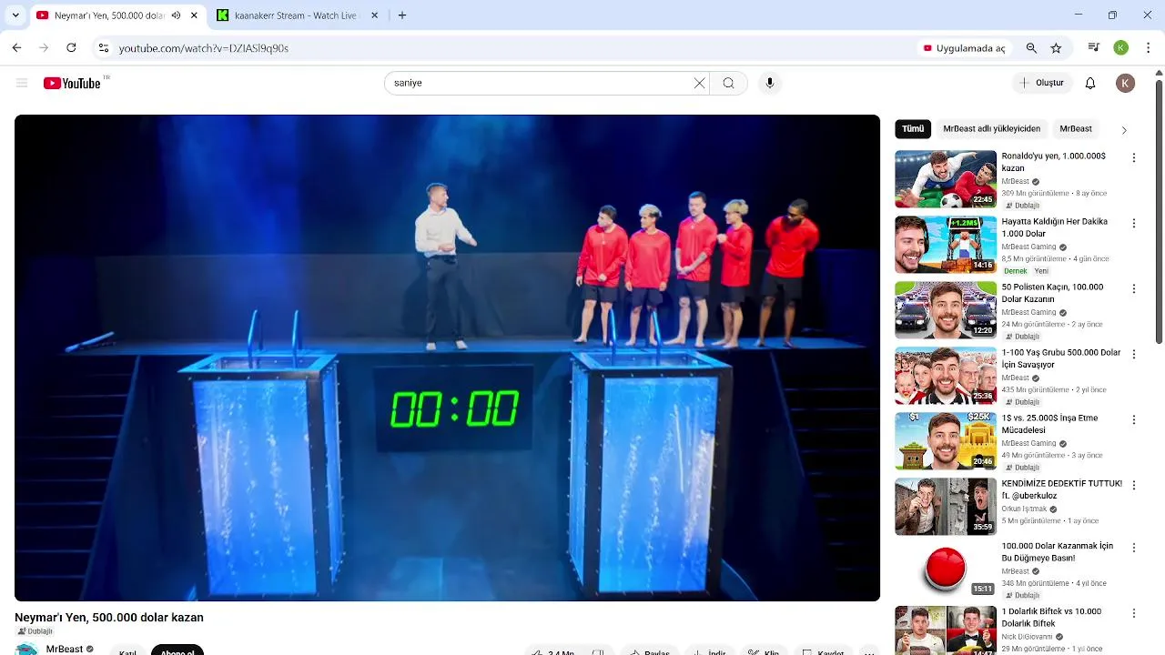This screenshot has height=655, width=1165.
Task: Click the video player to pause
Action: pos(447,358)
